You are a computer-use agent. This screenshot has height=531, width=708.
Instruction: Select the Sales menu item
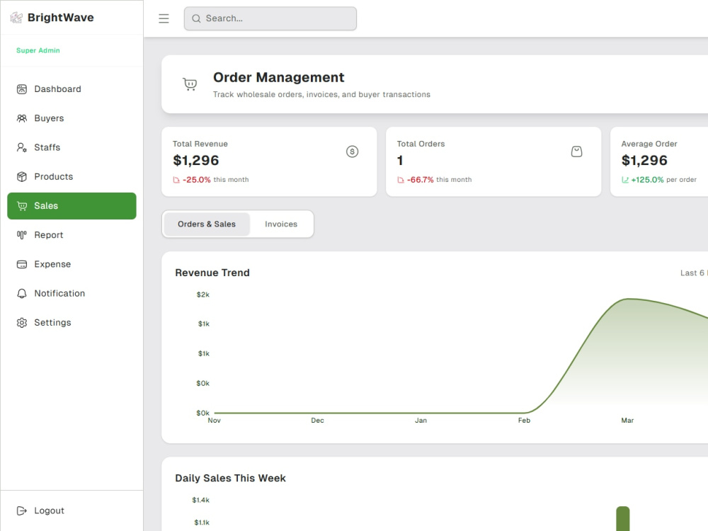point(72,206)
